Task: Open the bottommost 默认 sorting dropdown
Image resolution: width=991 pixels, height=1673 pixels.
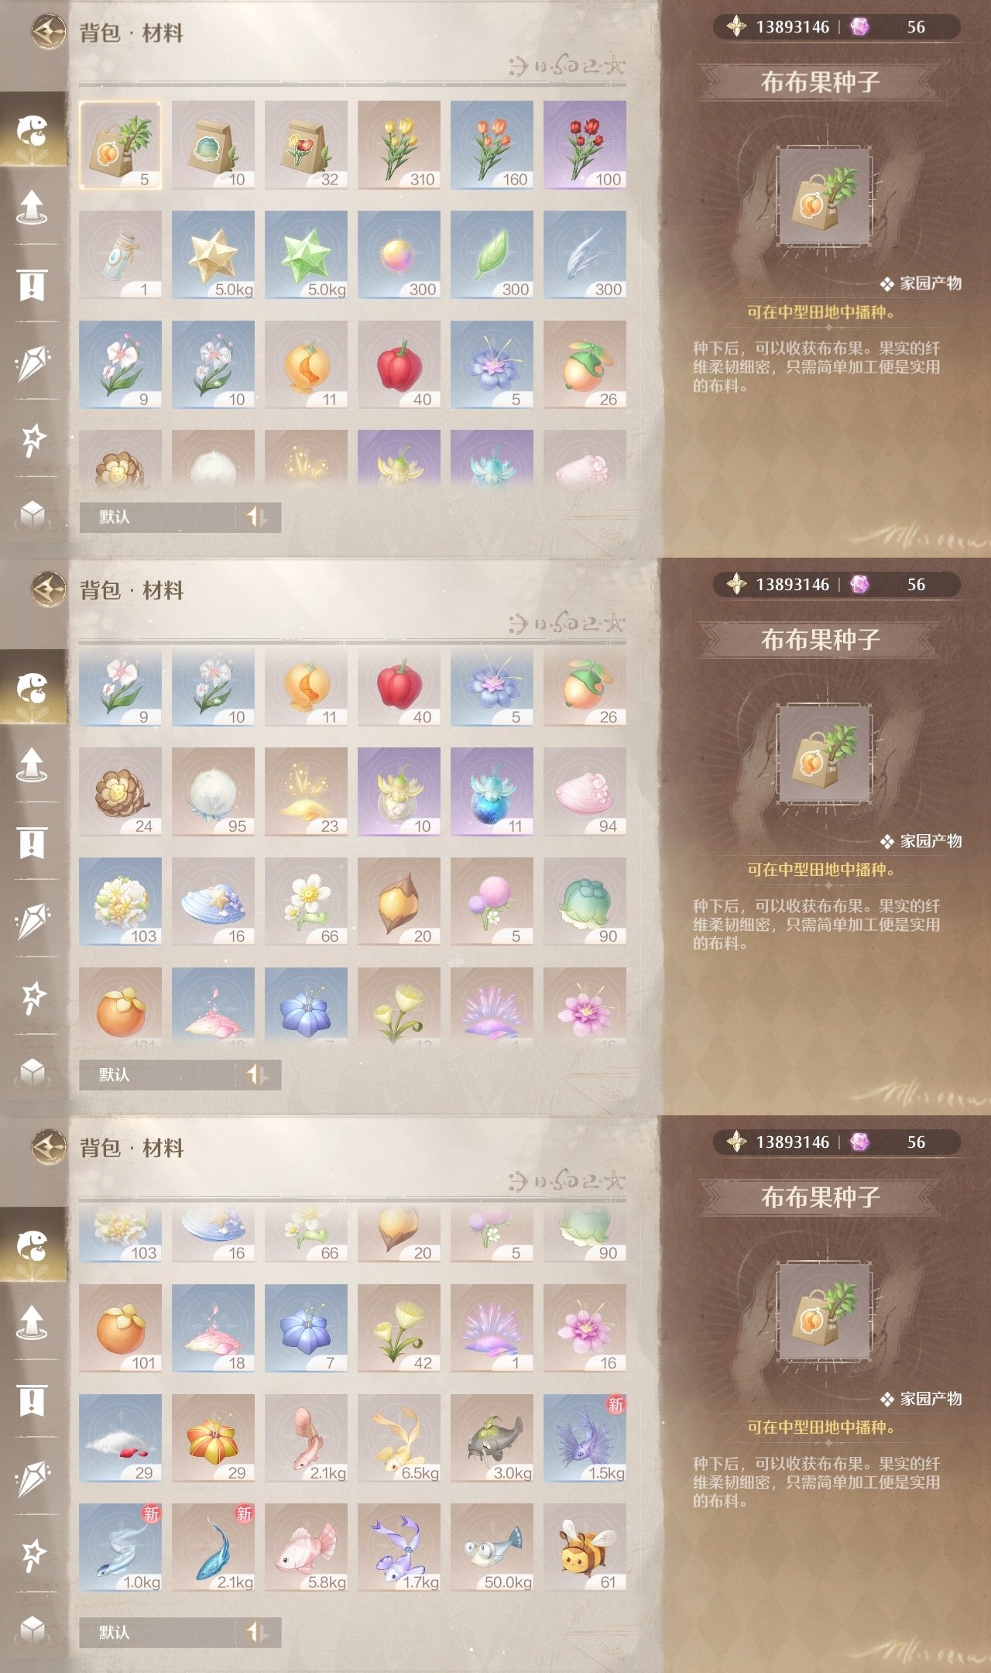Action: (157, 1632)
